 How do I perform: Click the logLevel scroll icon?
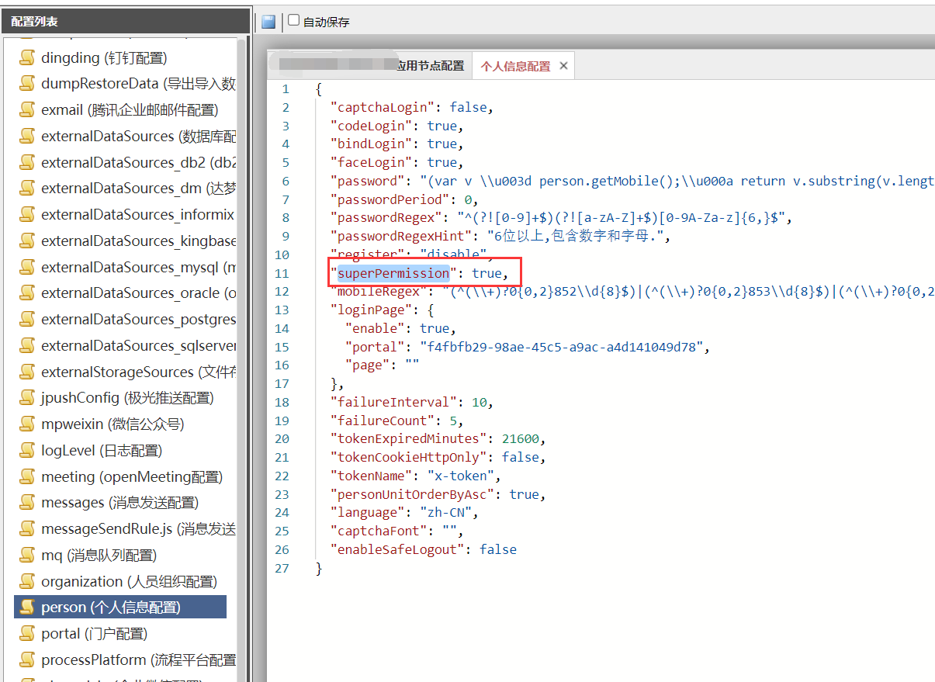pos(28,451)
